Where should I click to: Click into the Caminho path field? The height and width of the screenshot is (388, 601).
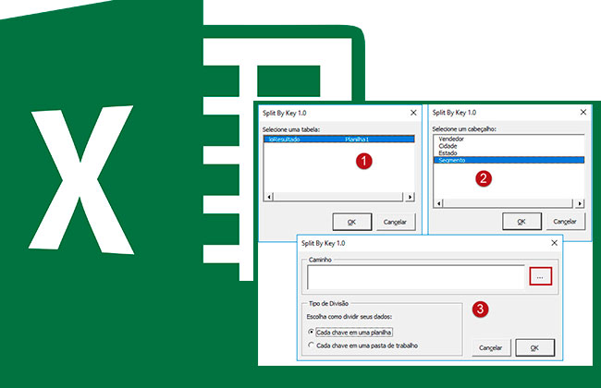[415, 276]
